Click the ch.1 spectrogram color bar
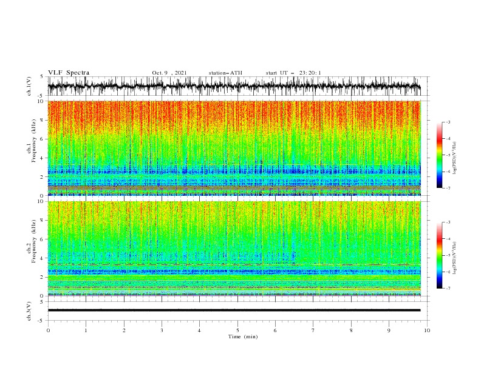Screen dimensions: 481x371 click(439, 155)
